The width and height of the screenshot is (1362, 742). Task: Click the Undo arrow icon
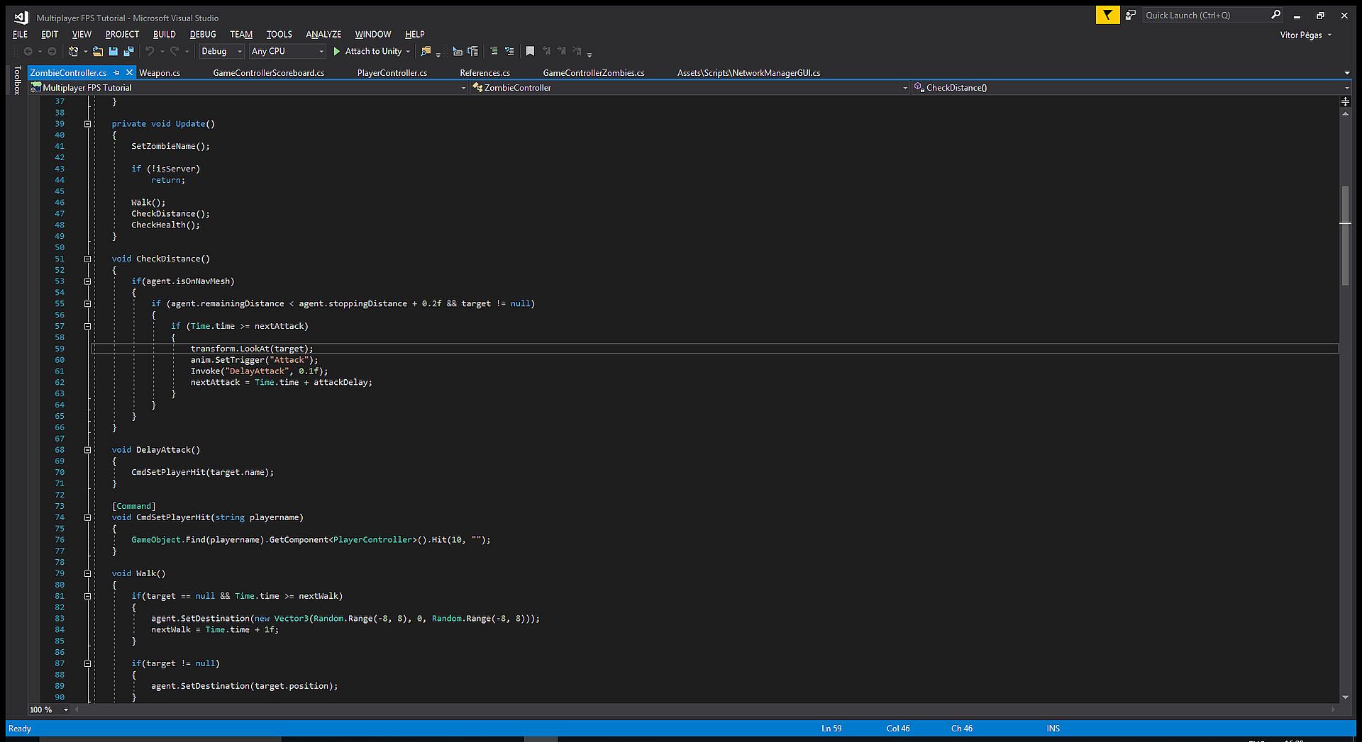pos(150,51)
